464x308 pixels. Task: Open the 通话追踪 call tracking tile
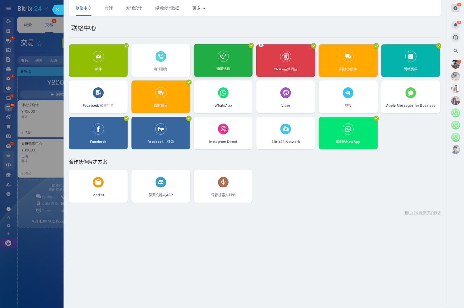tap(223, 60)
